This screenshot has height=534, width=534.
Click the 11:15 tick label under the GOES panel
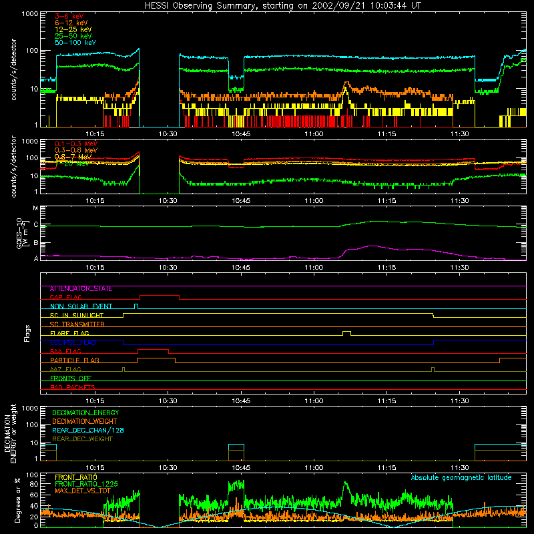[386, 268]
